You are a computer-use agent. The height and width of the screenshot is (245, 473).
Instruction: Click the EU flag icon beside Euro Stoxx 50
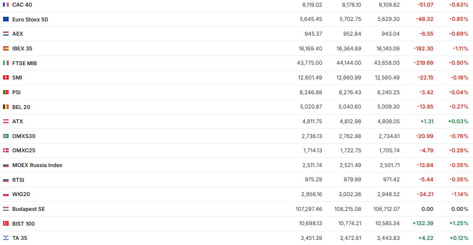6,19
